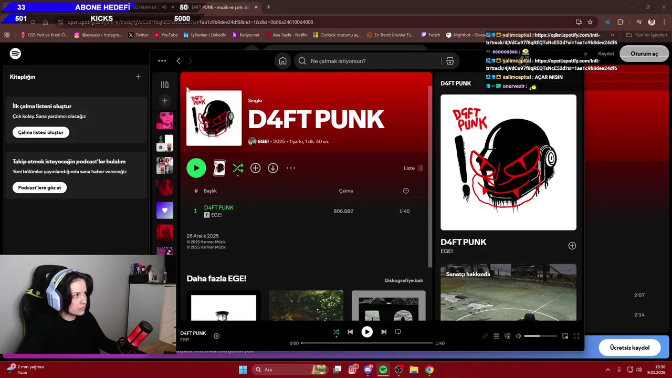
Task: Open the Kariyer.net bookmark
Action: pos(246,35)
